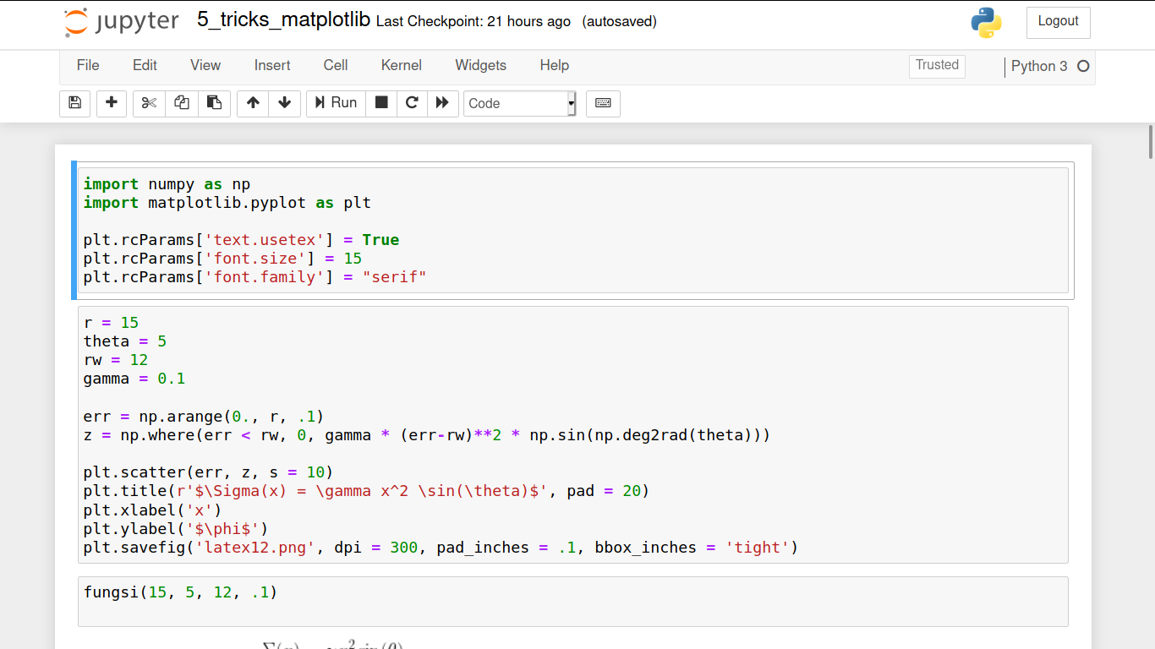Click inside the fungsi code cell
This screenshot has width=1155, height=649.
pos(572,601)
